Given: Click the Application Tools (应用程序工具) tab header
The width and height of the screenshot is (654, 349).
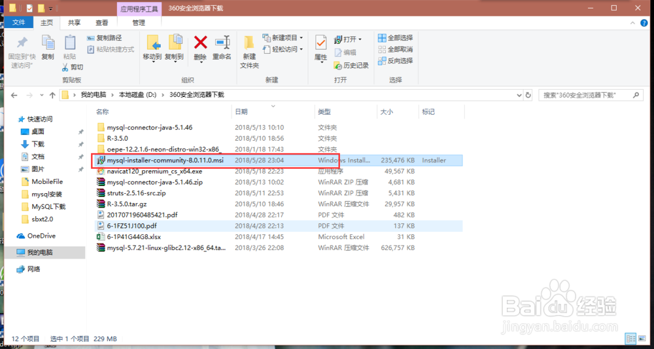Looking at the screenshot, I should click(x=139, y=9).
